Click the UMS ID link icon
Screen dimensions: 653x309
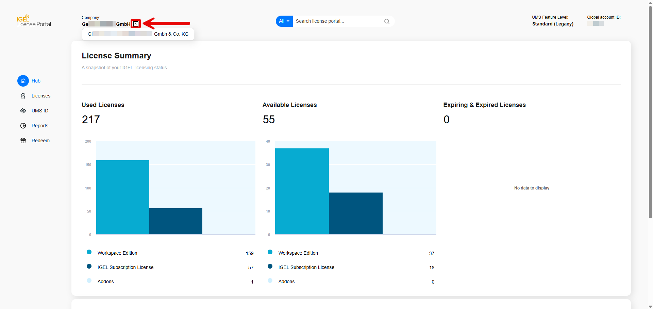(x=23, y=111)
